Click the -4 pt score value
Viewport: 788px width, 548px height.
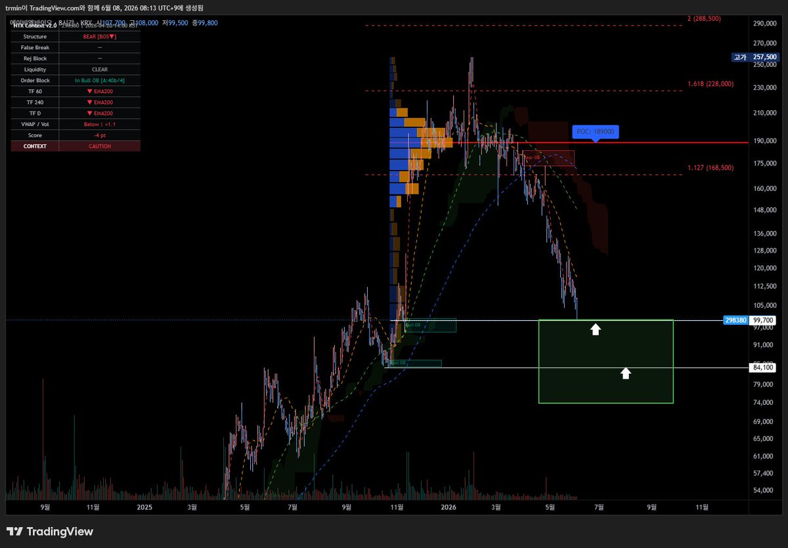pos(100,135)
